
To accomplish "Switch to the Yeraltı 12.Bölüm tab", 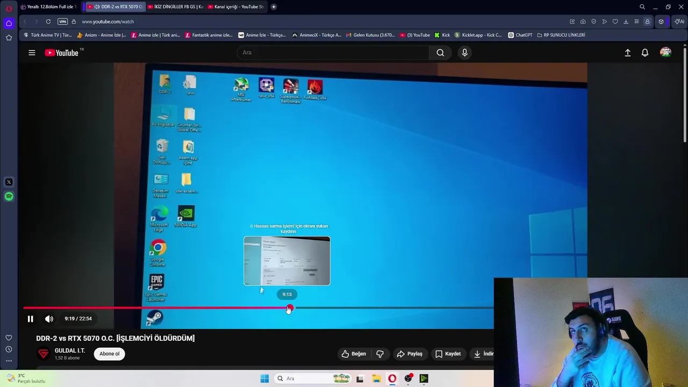I will (x=49, y=7).
